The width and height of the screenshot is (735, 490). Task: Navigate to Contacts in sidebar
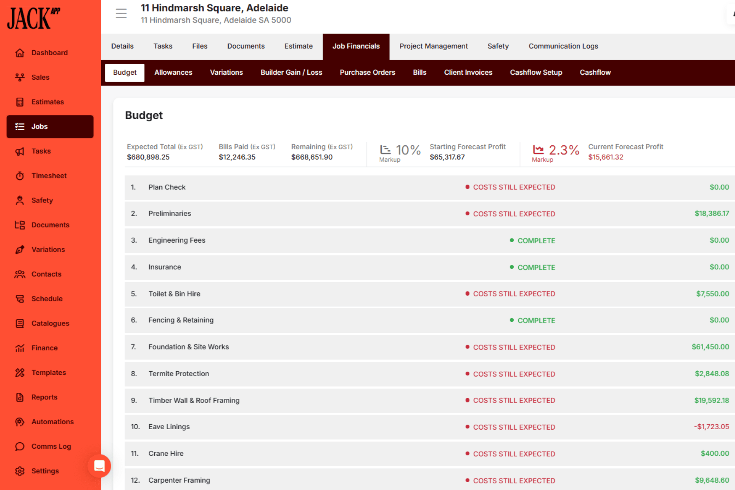click(46, 274)
